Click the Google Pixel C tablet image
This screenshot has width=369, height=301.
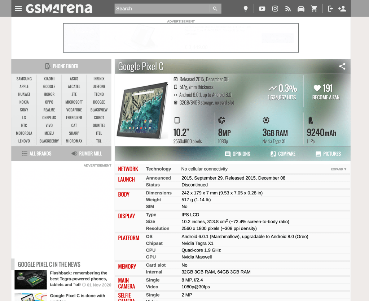tap(142, 110)
